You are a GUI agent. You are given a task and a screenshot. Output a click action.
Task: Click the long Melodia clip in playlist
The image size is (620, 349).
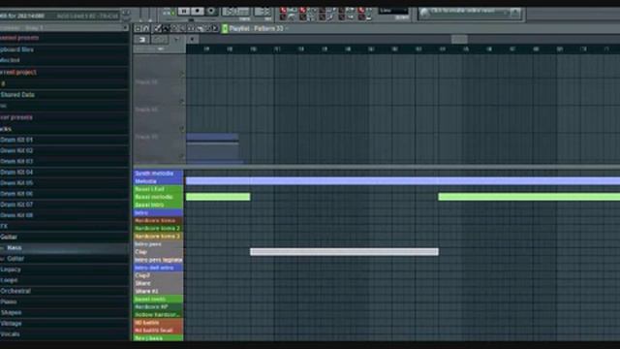[403, 181]
